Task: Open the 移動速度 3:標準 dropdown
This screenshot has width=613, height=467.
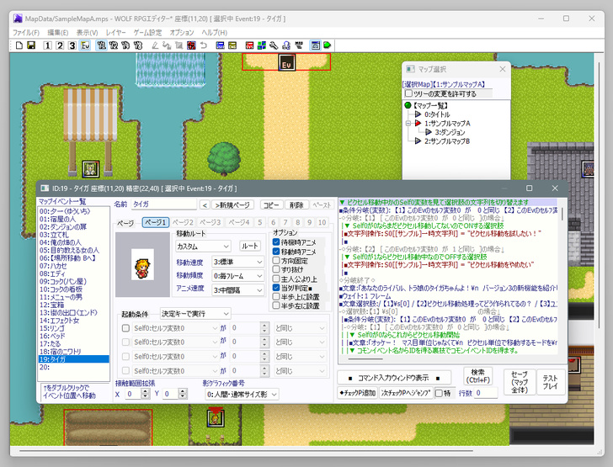Action: pos(237,262)
